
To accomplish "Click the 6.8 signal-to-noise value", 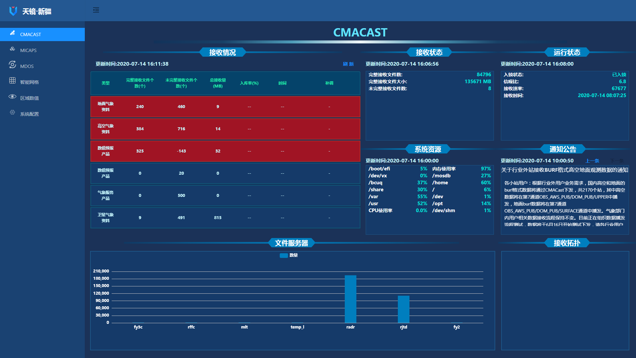I will [x=622, y=82].
